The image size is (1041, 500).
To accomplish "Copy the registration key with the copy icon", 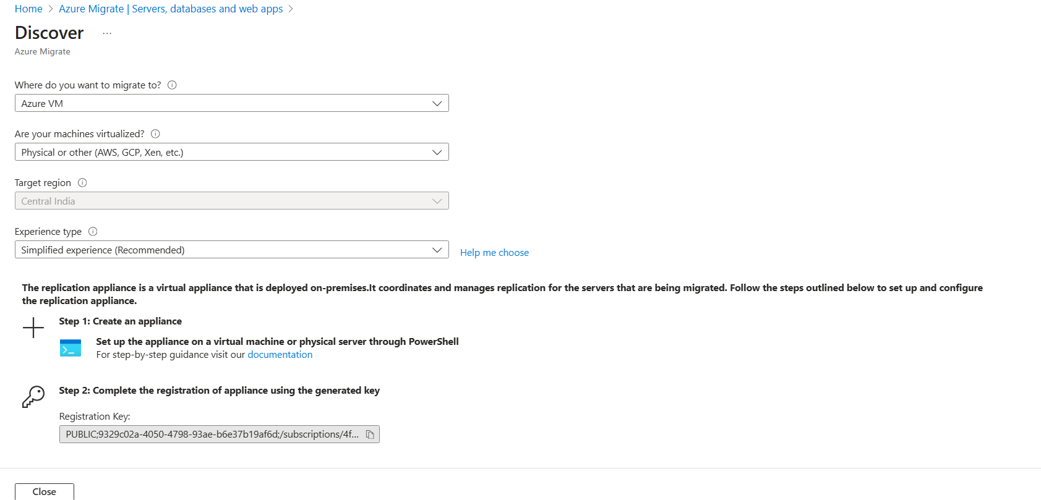I will (x=370, y=434).
